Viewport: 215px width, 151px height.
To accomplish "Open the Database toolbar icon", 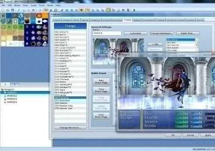I will pos(109,10).
